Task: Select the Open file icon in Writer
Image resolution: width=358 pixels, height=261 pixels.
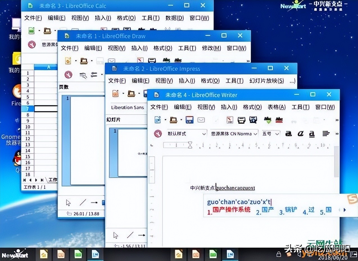Action: point(173,120)
